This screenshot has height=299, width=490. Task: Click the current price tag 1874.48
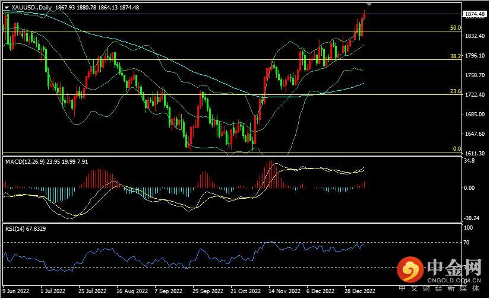click(x=475, y=14)
